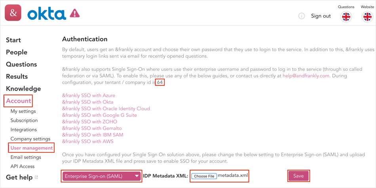The width and height of the screenshot is (376, 188).
Task: Go to User management
Action: pos(31,148)
